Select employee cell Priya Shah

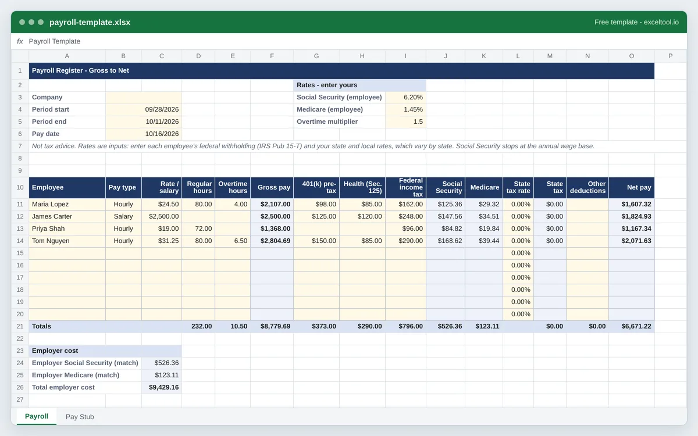[x=67, y=228]
